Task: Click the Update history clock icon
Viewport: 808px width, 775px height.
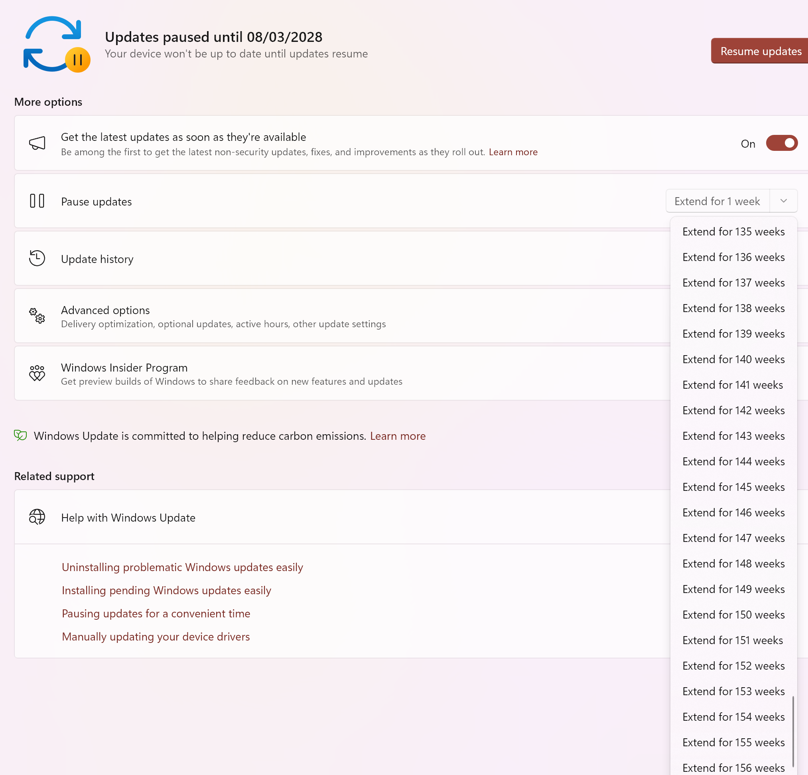Action: [37, 259]
